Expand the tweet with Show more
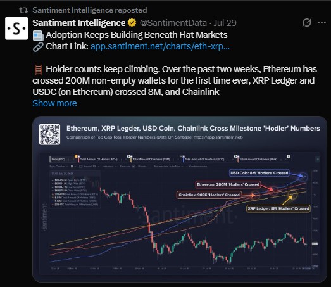The image size is (331, 287). click(x=54, y=103)
